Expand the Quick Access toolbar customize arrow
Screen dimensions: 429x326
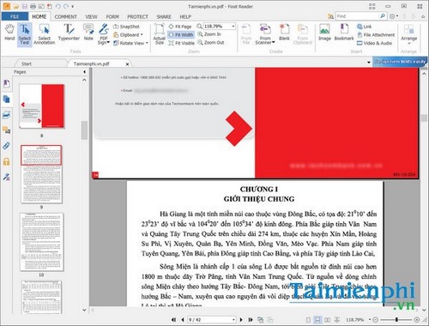tap(73, 6)
